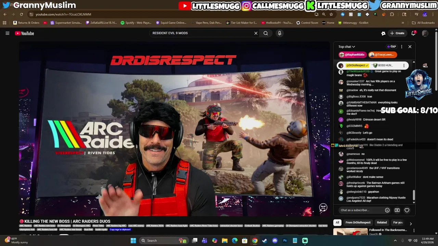Start voice search with the microphone icon
The image size is (438, 246).
[280, 33]
